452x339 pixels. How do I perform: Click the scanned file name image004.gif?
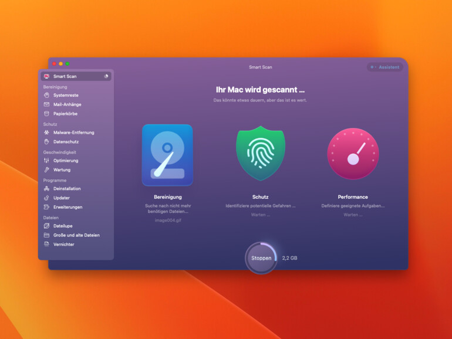pos(168,221)
